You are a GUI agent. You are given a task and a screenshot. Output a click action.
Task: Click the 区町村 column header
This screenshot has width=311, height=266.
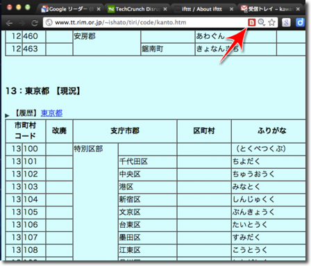click(x=204, y=131)
